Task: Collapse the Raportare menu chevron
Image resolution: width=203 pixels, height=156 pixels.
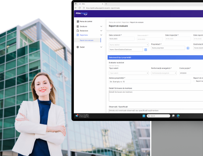Action: pyautogui.click(x=101, y=35)
